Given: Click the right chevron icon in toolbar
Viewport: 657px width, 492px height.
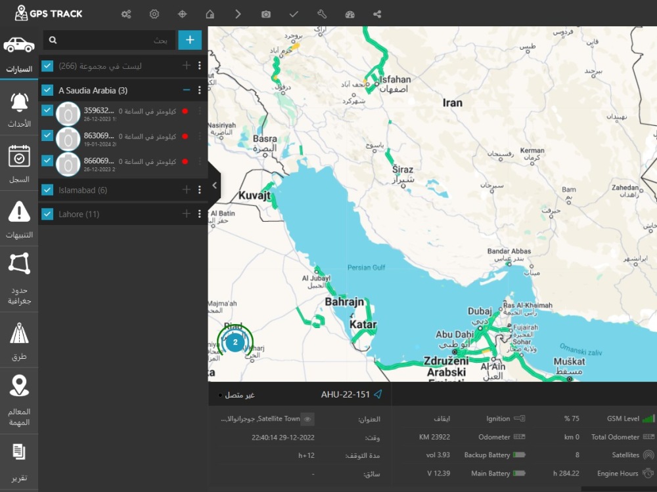Looking at the screenshot, I should tap(238, 14).
